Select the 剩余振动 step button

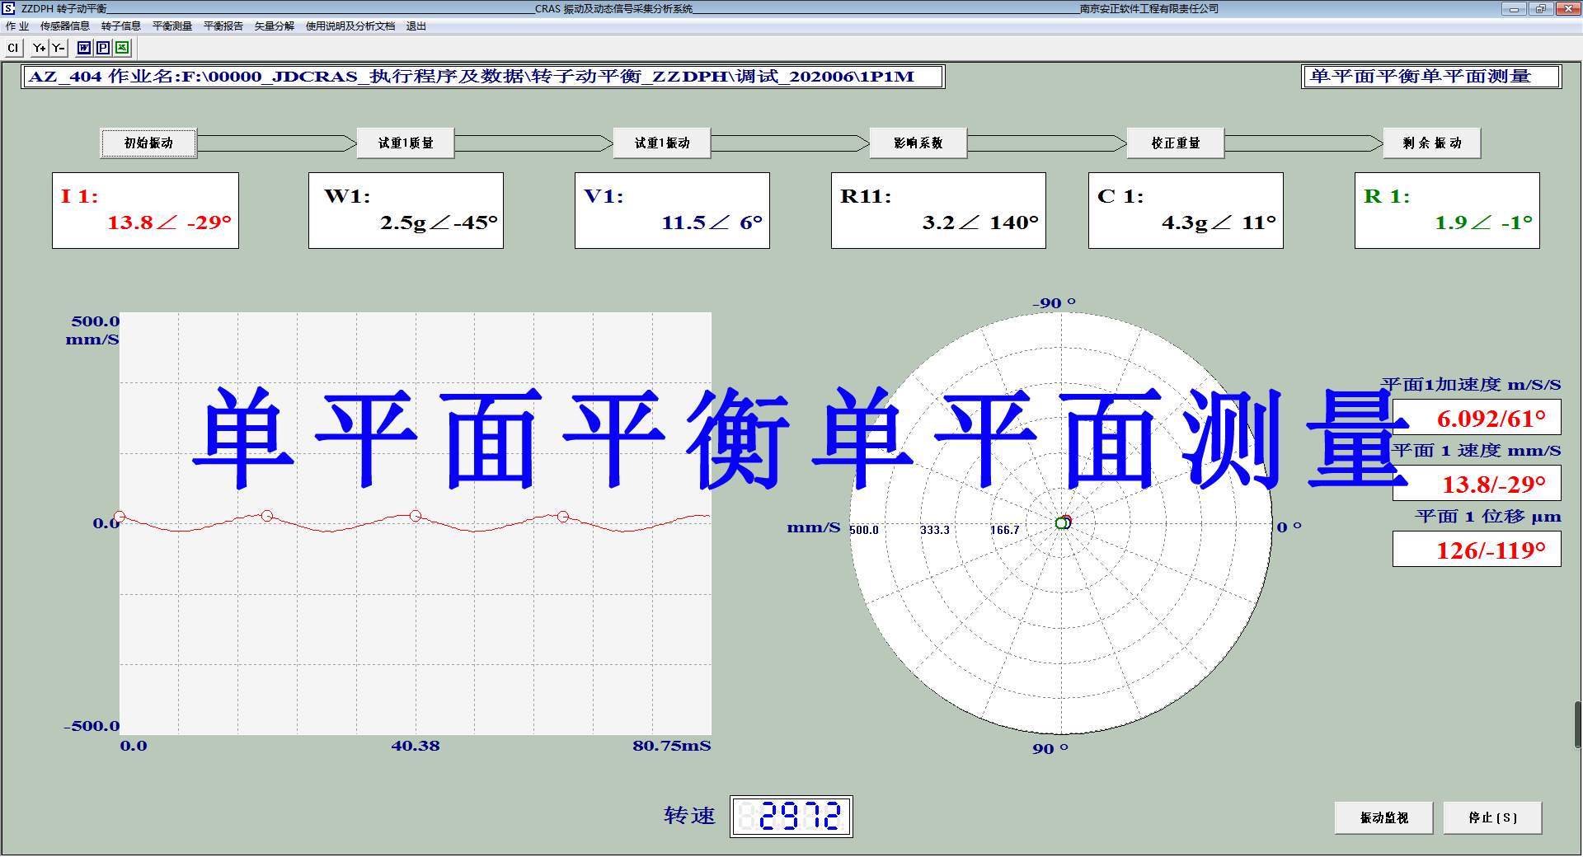pos(1432,143)
